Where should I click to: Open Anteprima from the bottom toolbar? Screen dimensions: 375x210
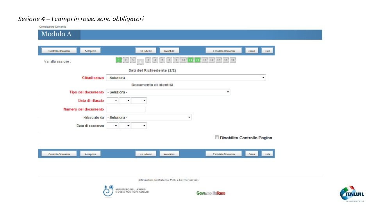90,154
